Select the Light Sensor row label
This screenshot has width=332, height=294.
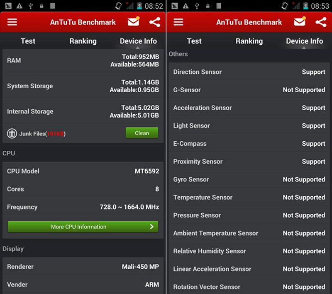(191, 125)
